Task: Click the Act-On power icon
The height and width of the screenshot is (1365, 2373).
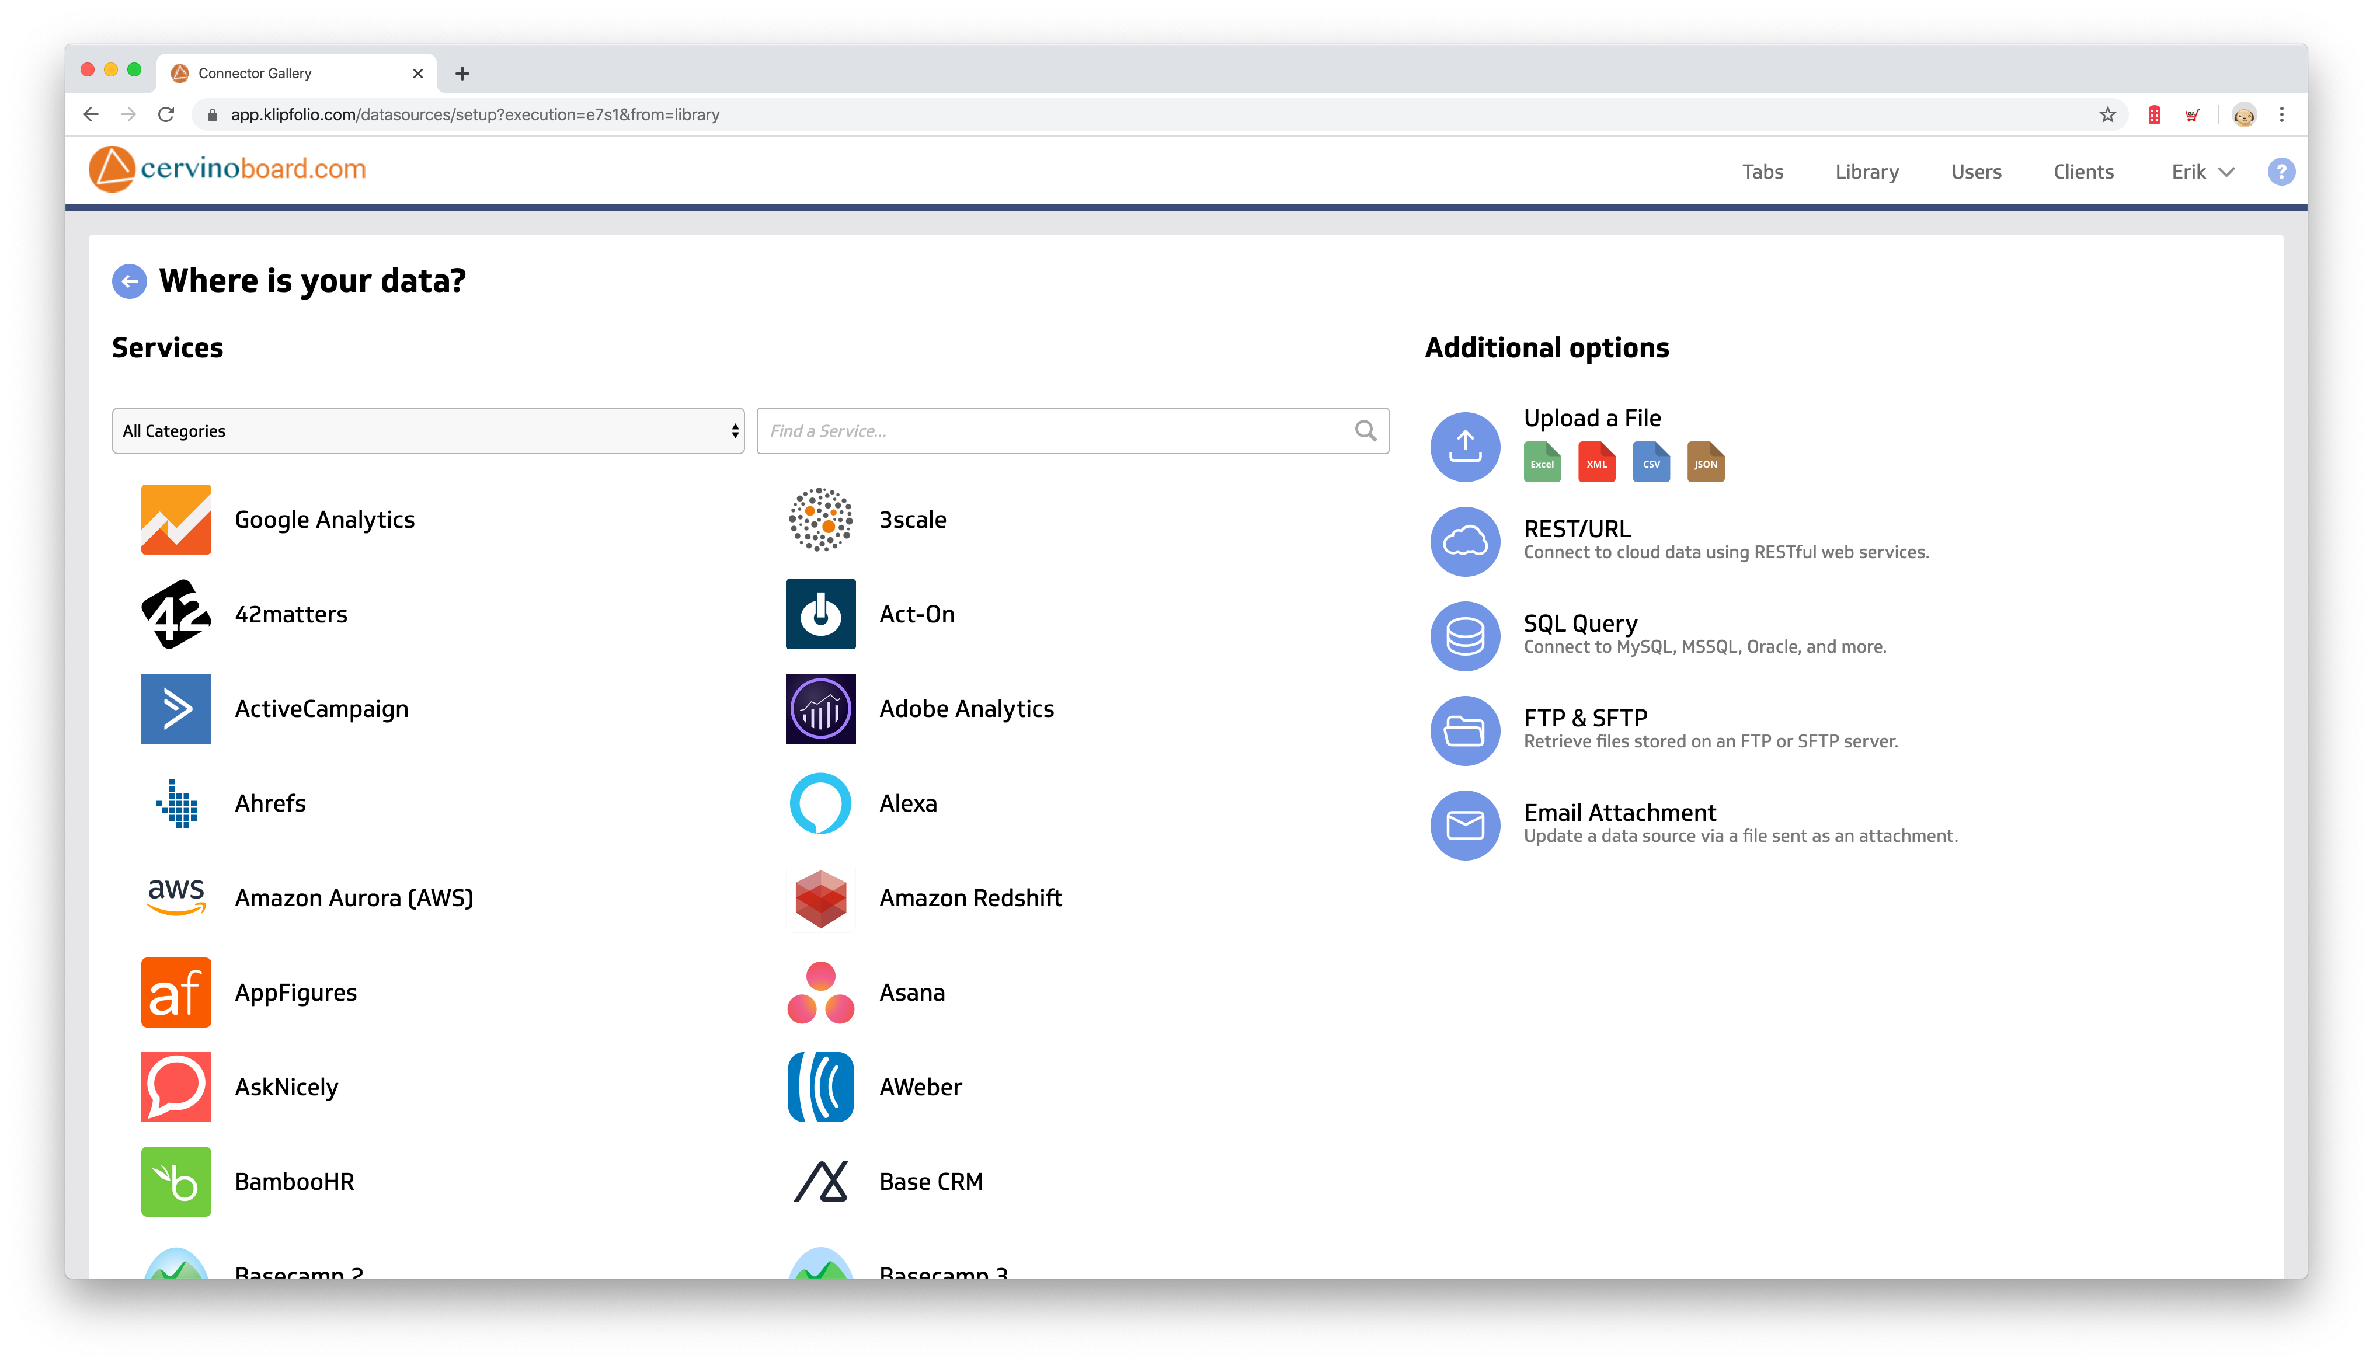Action: pyautogui.click(x=820, y=614)
